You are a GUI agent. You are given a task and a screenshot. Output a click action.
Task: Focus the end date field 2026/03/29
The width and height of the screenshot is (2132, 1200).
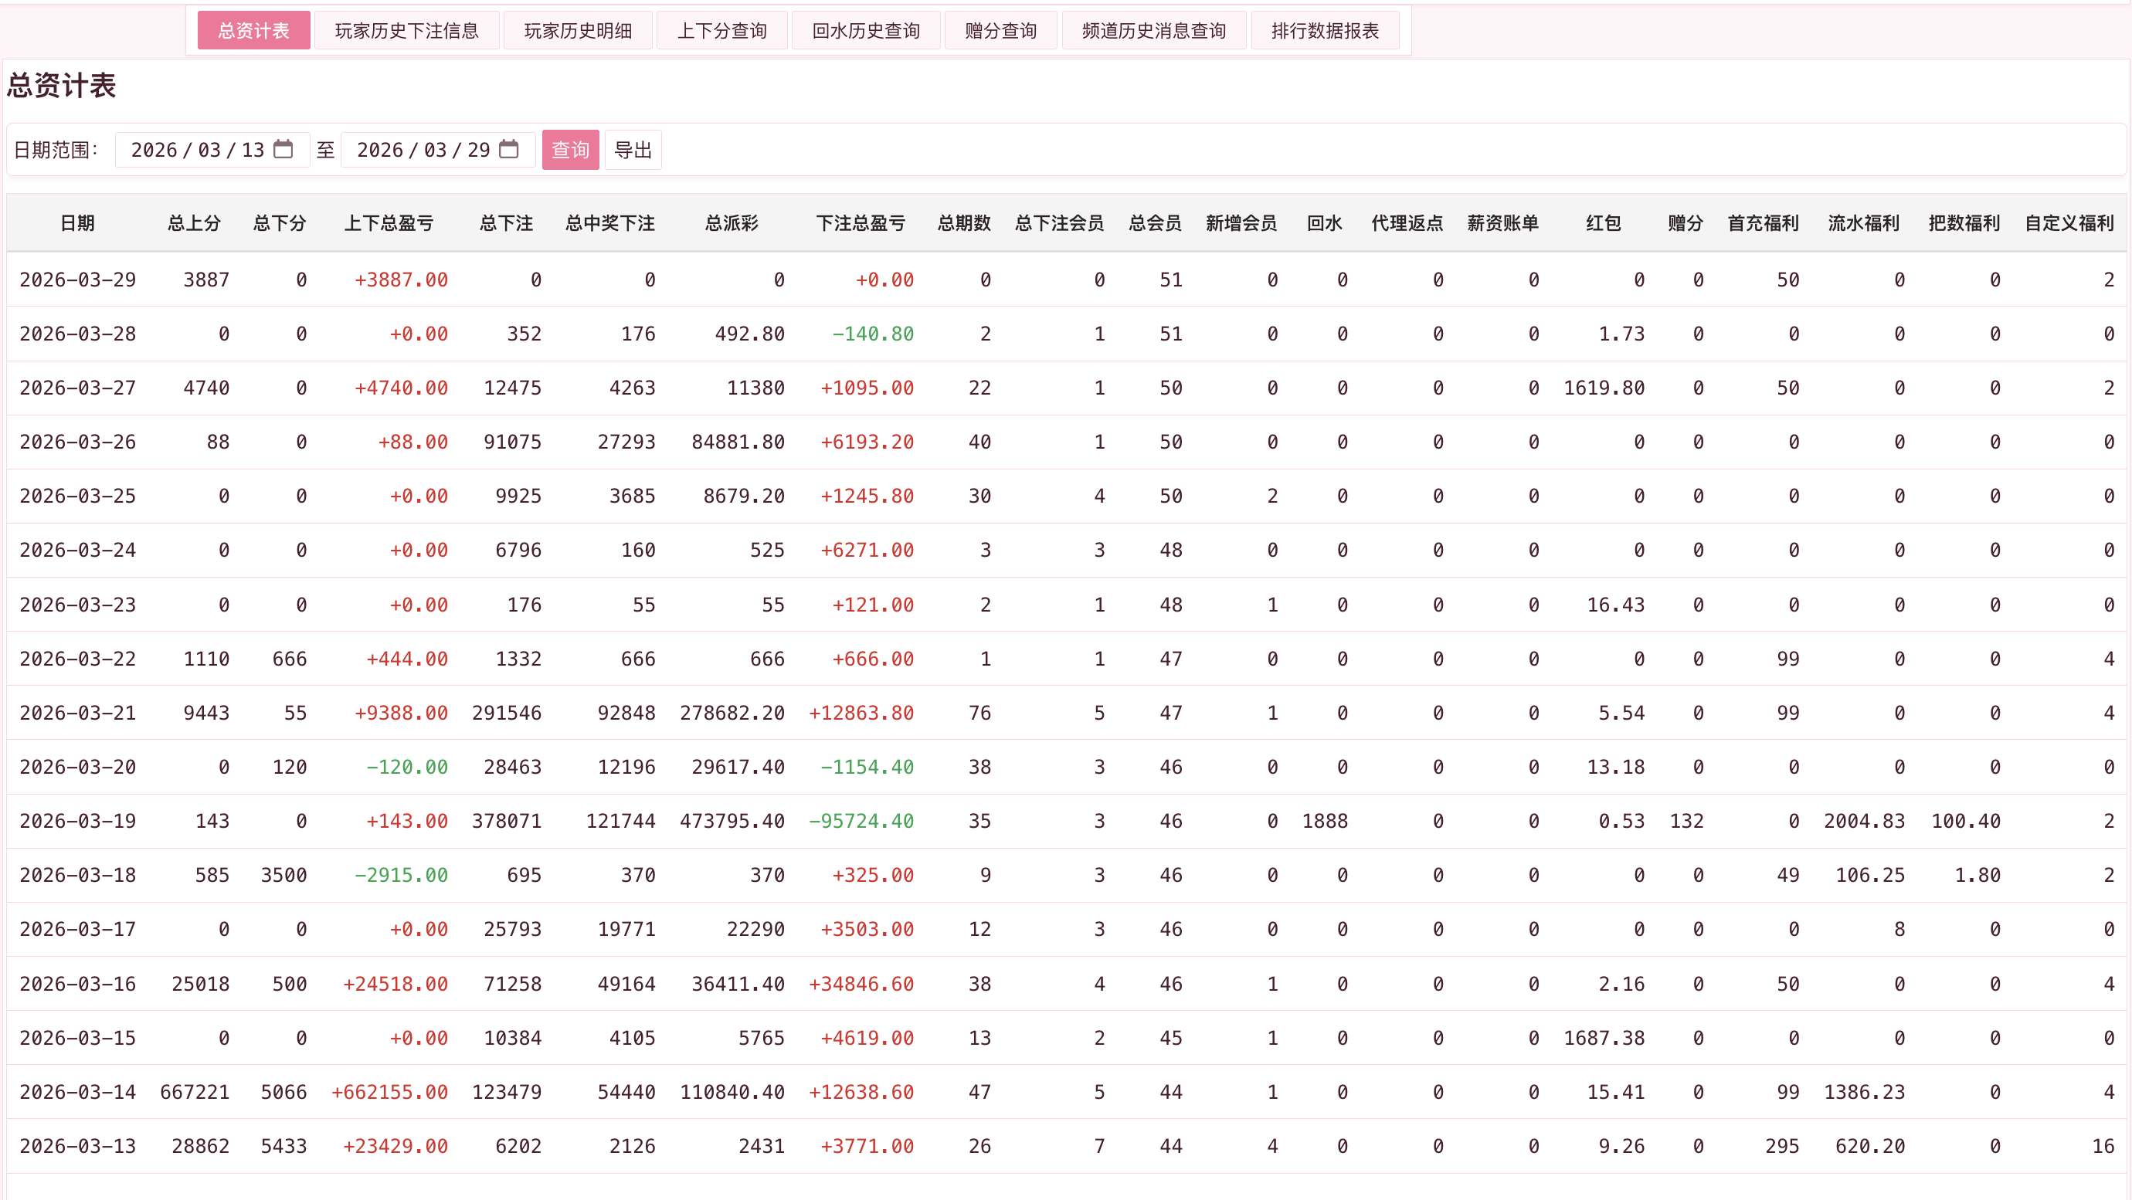(x=438, y=150)
